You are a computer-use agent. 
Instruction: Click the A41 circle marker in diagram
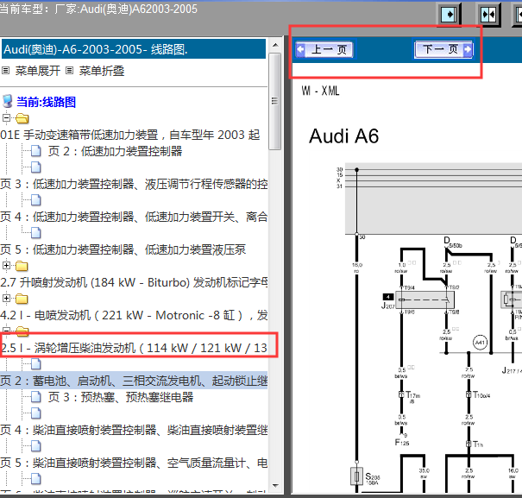[x=480, y=343]
